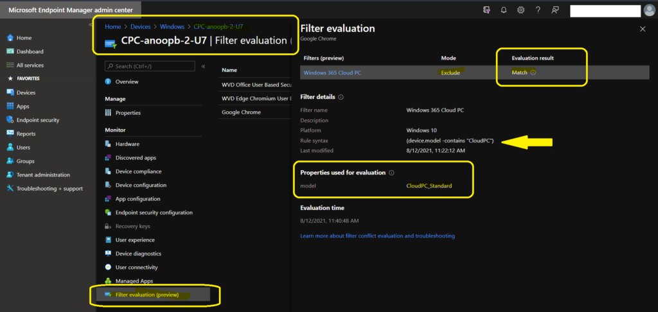Screen dimensions: 658x312
Task: Click the CPC-anoopb-2-U7 breadcrumb link
Action: [x=218, y=26]
